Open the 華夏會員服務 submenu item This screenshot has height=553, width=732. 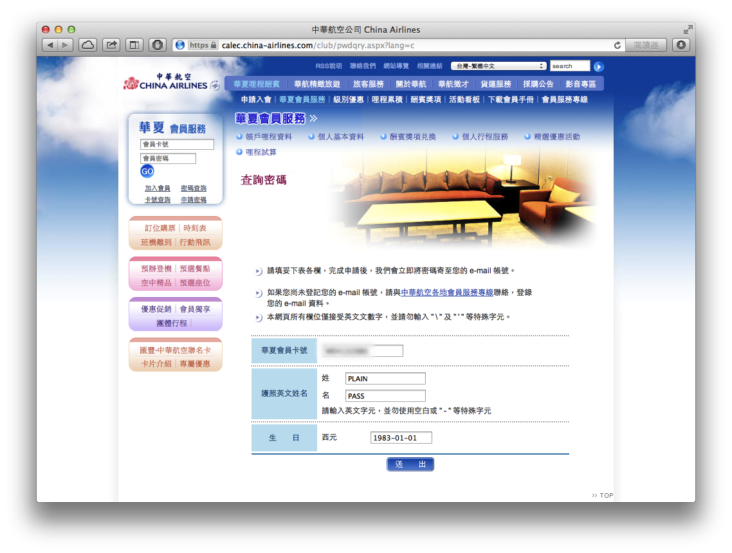click(302, 100)
